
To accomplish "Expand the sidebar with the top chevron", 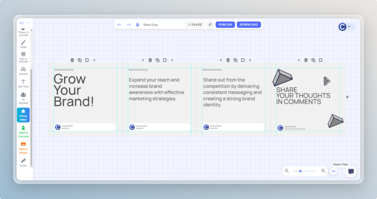I will [28, 23].
